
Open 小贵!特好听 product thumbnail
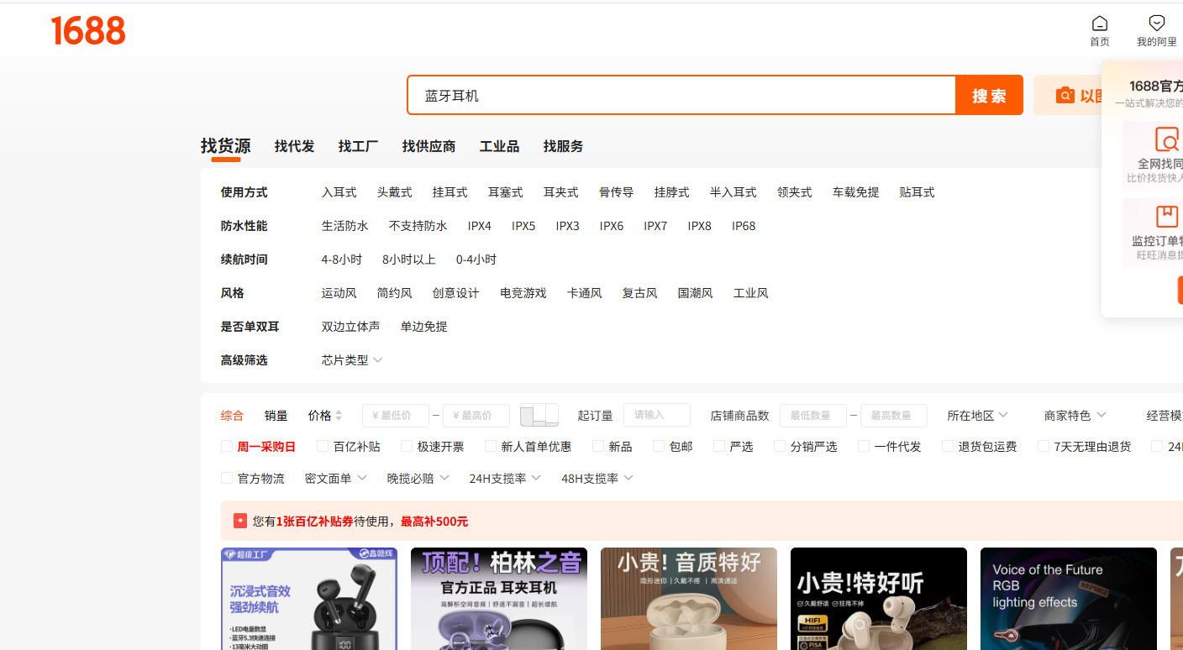click(879, 599)
